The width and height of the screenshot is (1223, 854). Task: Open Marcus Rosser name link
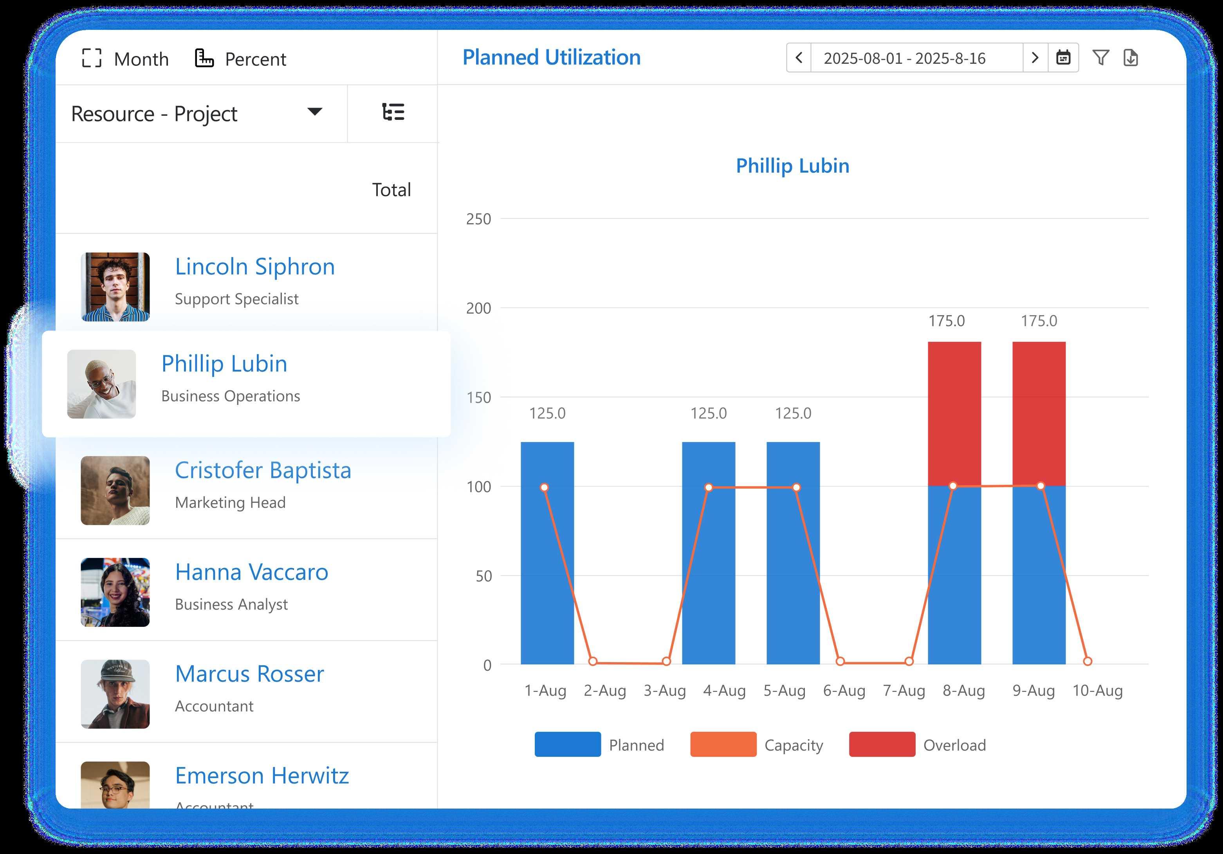click(249, 674)
